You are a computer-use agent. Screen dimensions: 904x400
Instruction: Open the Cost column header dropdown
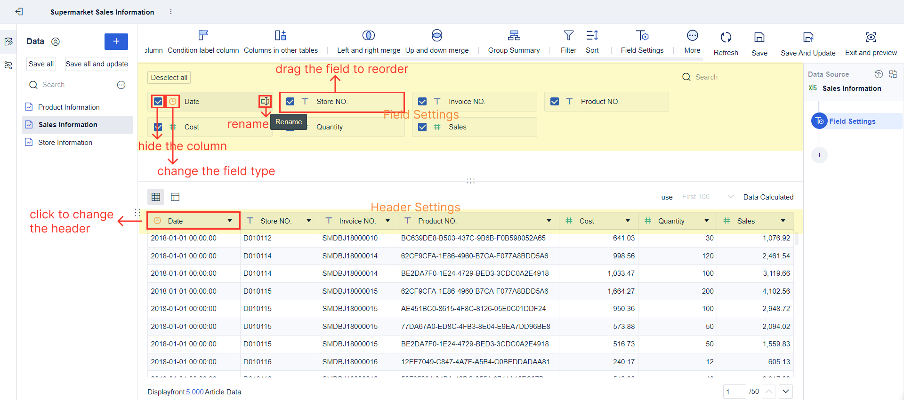628,221
